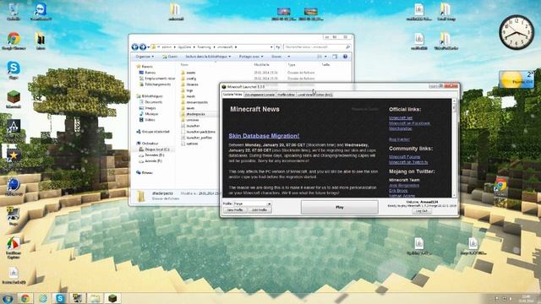Screen dimensions: 541x304
Task: Select the saves folder
Action: 188,108
